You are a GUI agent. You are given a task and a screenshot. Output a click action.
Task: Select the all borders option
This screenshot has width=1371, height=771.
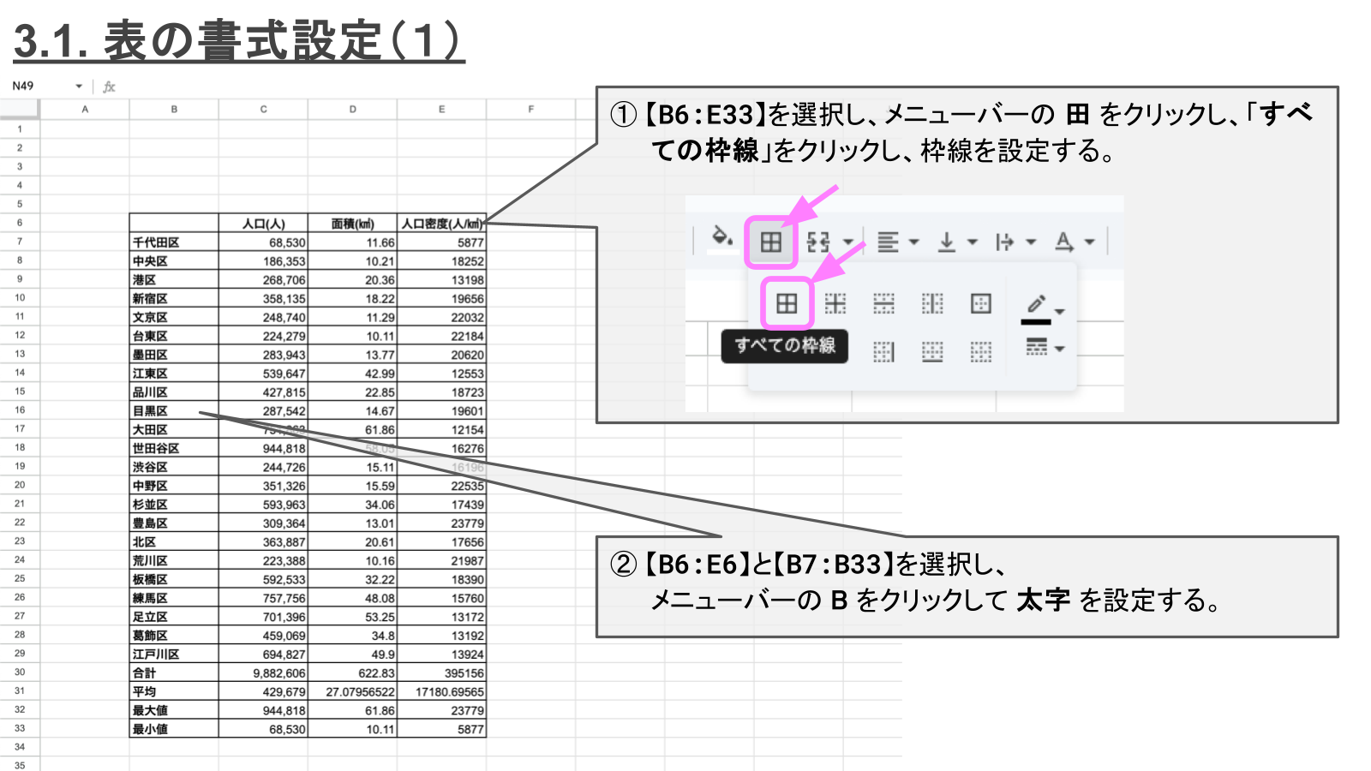787,303
